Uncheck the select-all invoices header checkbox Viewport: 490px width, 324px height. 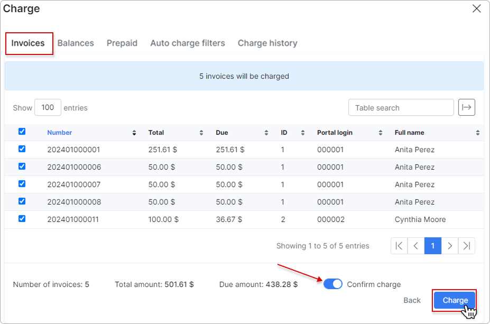(22, 132)
